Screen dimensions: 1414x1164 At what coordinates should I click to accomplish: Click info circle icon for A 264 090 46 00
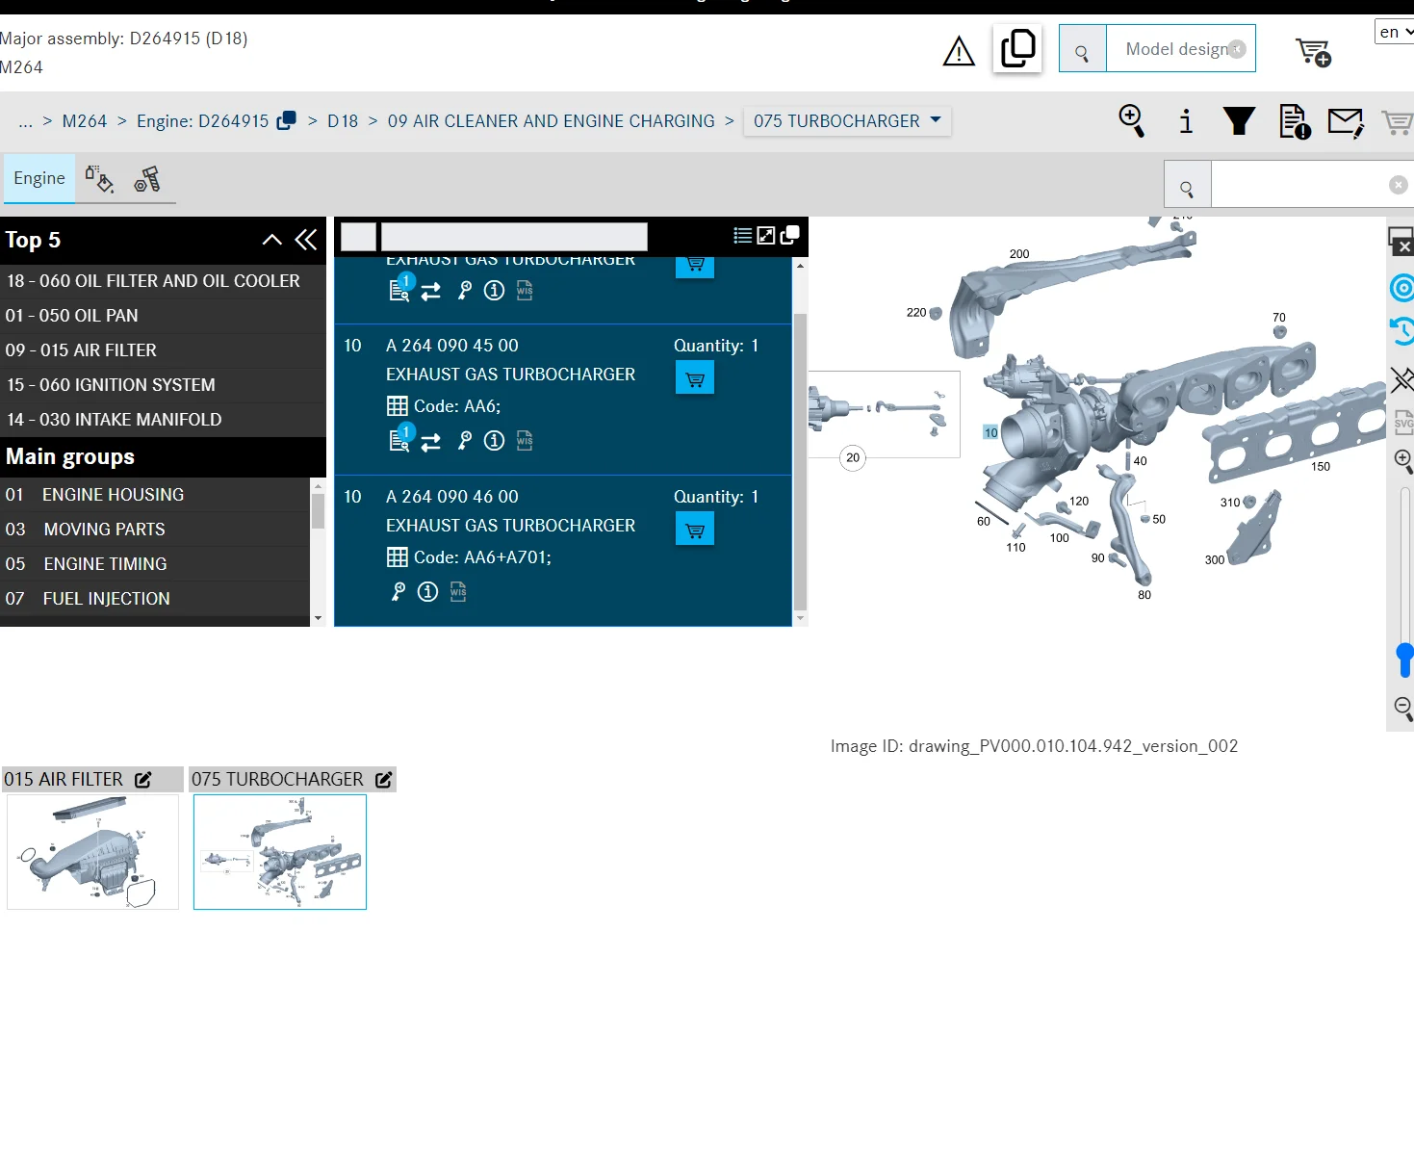tap(427, 592)
